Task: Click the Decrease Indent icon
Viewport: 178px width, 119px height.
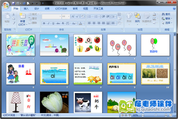Action: pyautogui.click(x=103, y=17)
